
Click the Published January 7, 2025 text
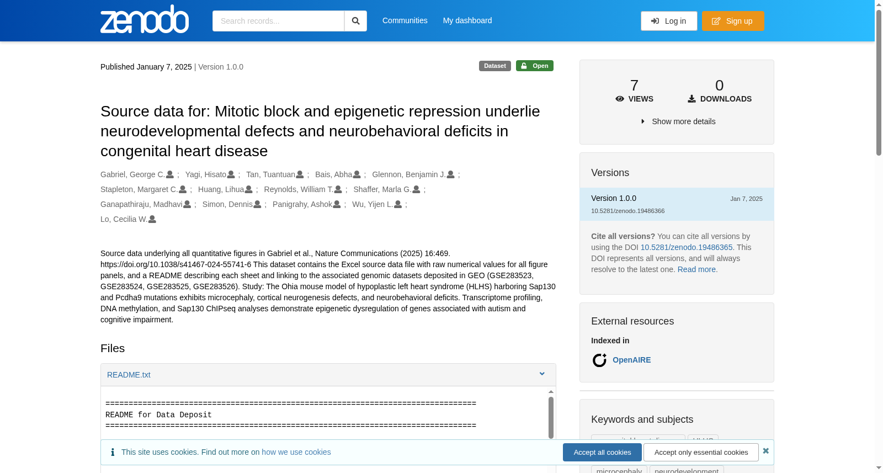[x=146, y=67]
